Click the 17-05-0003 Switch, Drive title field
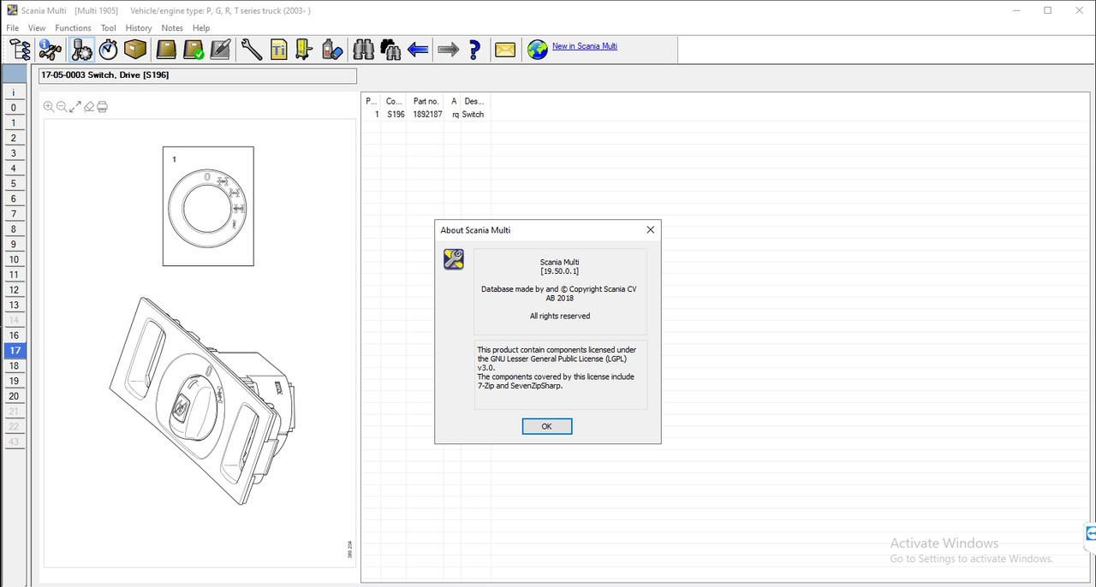This screenshot has height=587, width=1096. [197, 75]
